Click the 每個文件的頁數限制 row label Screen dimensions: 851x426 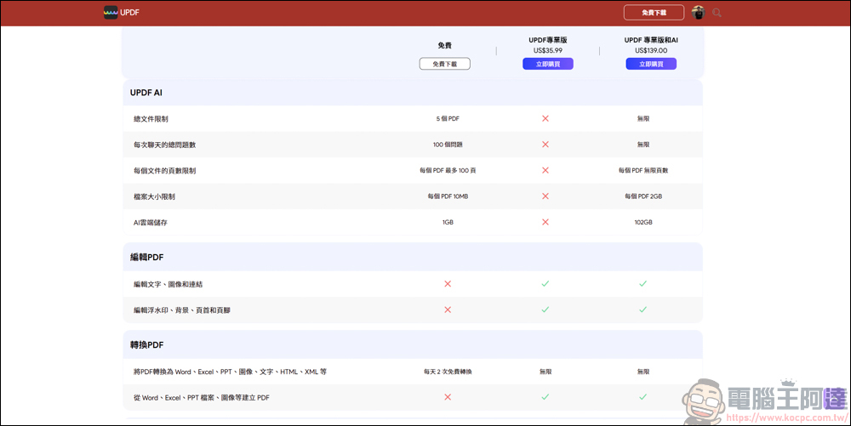tap(164, 171)
